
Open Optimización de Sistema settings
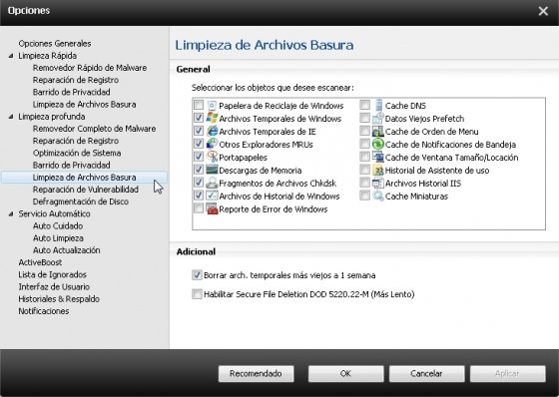[77, 153]
